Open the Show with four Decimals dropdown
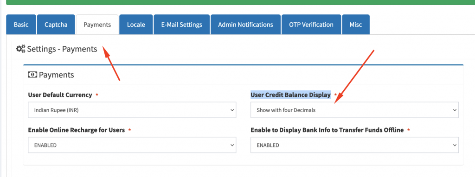The image size is (475, 177). (x=354, y=110)
